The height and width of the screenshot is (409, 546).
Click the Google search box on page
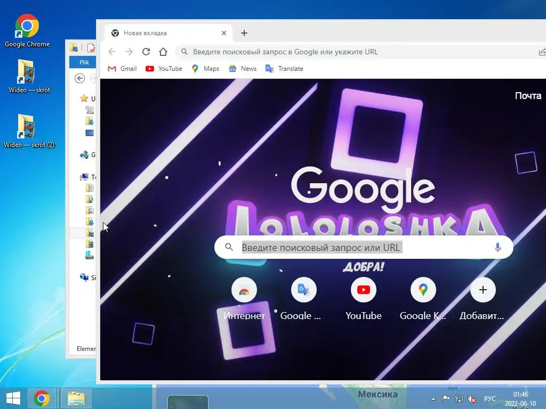[364, 247]
